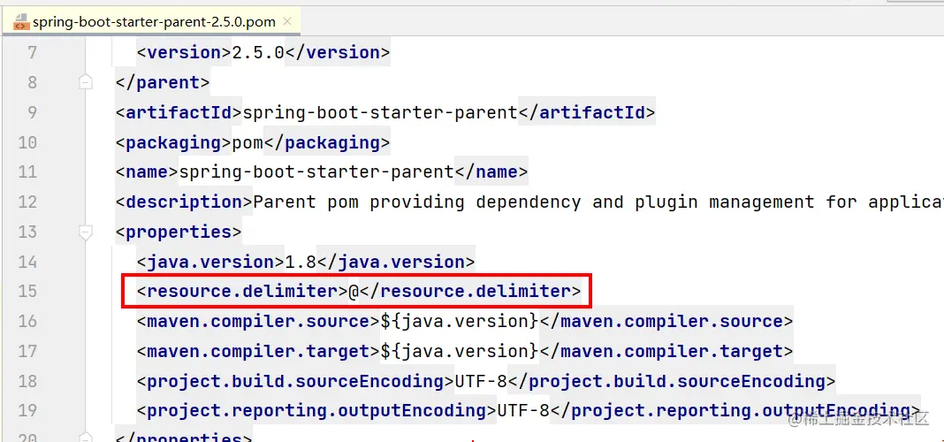Screen dimensions: 944x442
Task: Collapse the properties block on line 13
Action: click(x=86, y=232)
